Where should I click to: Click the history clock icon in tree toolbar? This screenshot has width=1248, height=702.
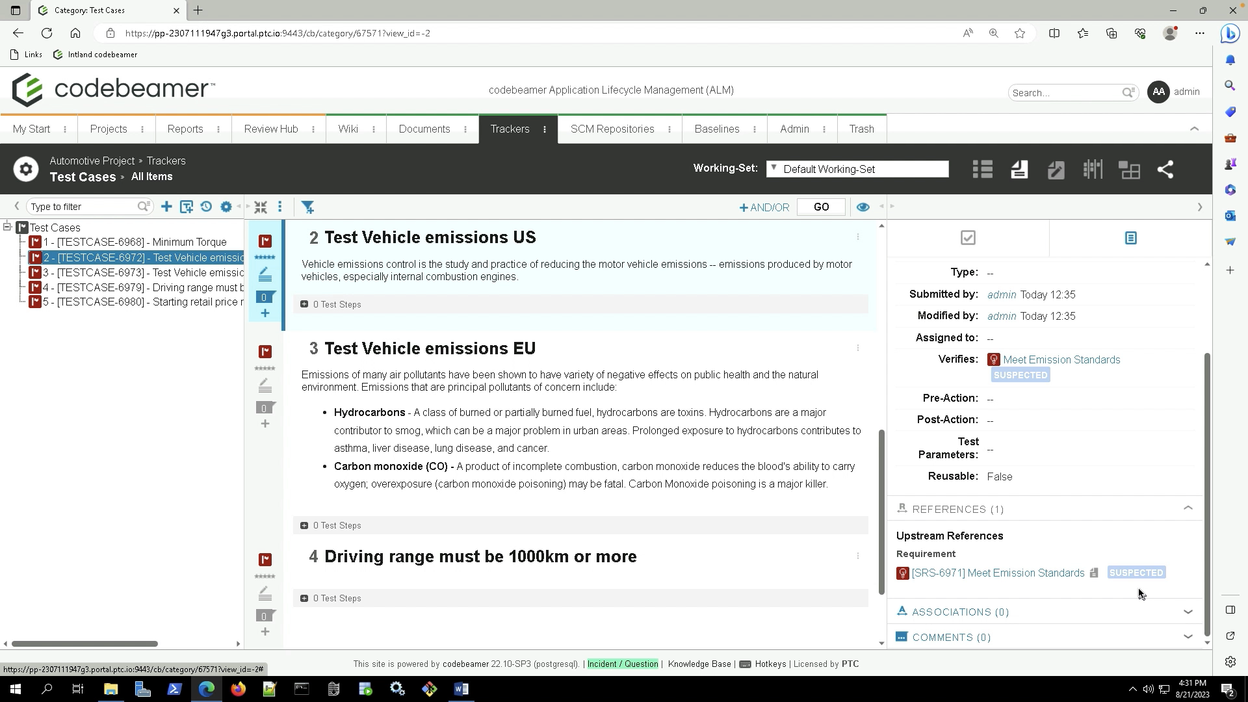click(206, 207)
